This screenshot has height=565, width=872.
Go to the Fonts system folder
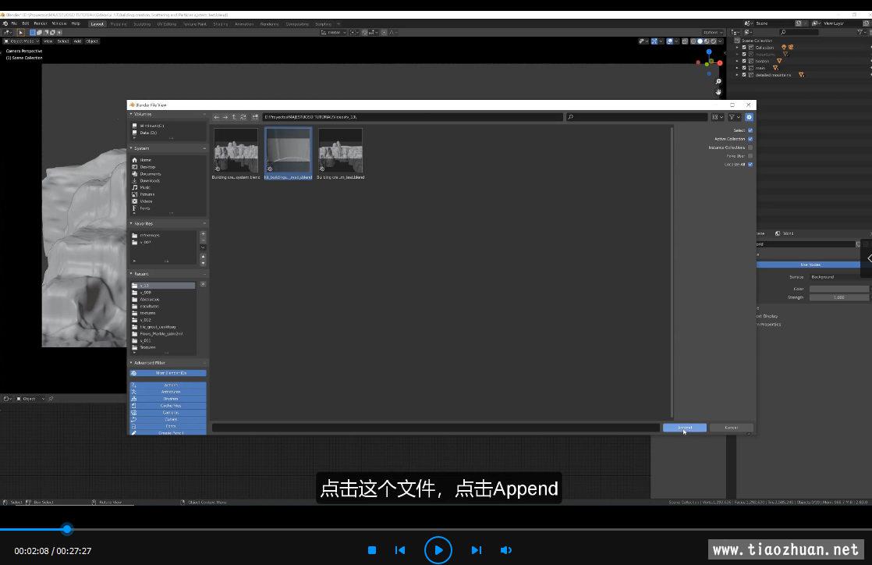144,208
